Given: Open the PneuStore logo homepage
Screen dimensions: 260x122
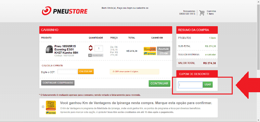Looking at the screenshot, I should pos(64,11).
